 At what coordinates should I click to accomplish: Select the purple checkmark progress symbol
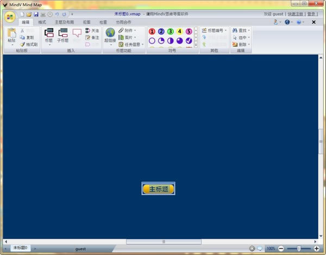[x=189, y=40]
